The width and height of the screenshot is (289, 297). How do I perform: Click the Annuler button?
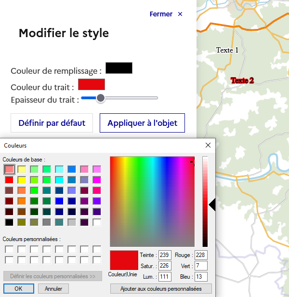click(x=53, y=288)
